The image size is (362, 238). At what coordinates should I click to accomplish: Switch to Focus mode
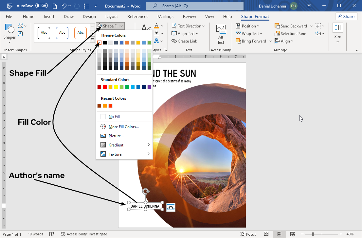248,234
